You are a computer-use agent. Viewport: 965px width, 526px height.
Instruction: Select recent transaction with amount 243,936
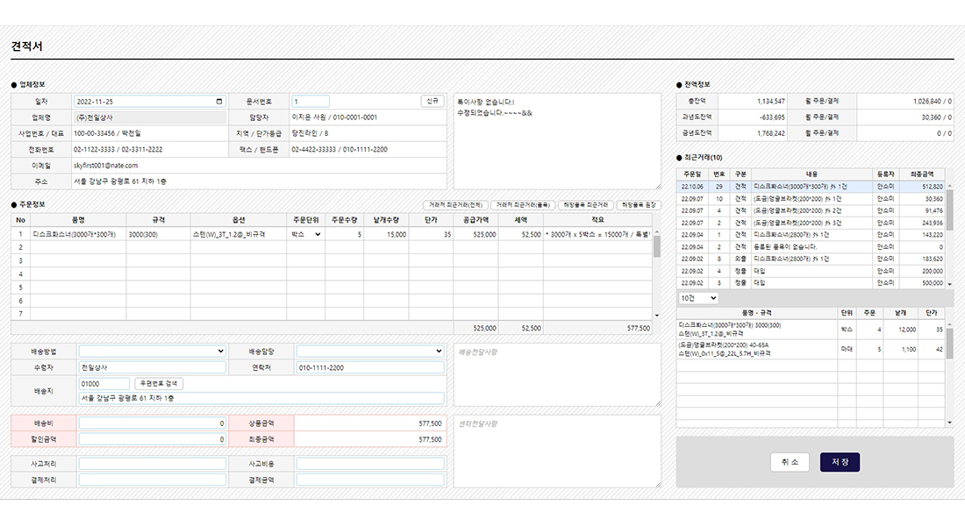click(811, 223)
